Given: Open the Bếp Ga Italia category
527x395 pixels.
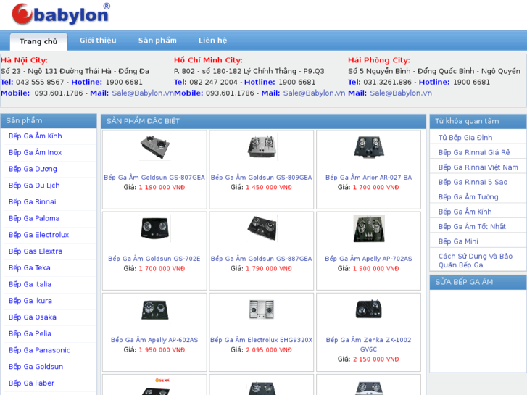Looking at the screenshot, I should 30,284.
